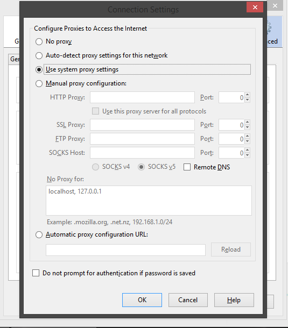Click the HTTP Proxy input field

click(143, 97)
